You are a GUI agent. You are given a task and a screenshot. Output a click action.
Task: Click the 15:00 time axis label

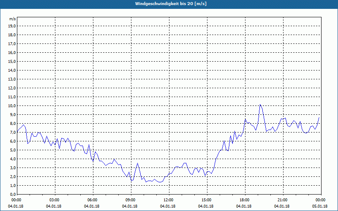207,200
